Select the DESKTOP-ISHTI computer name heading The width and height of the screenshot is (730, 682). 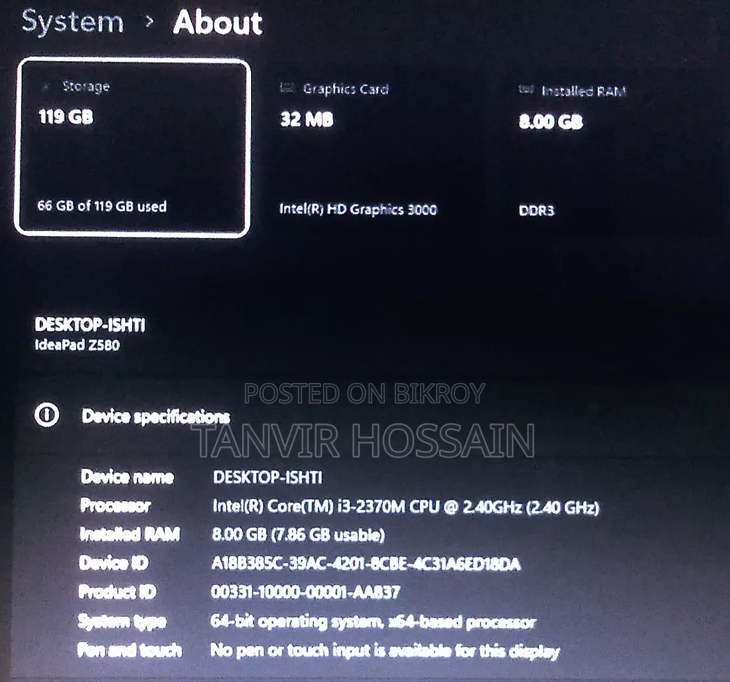[x=90, y=325]
